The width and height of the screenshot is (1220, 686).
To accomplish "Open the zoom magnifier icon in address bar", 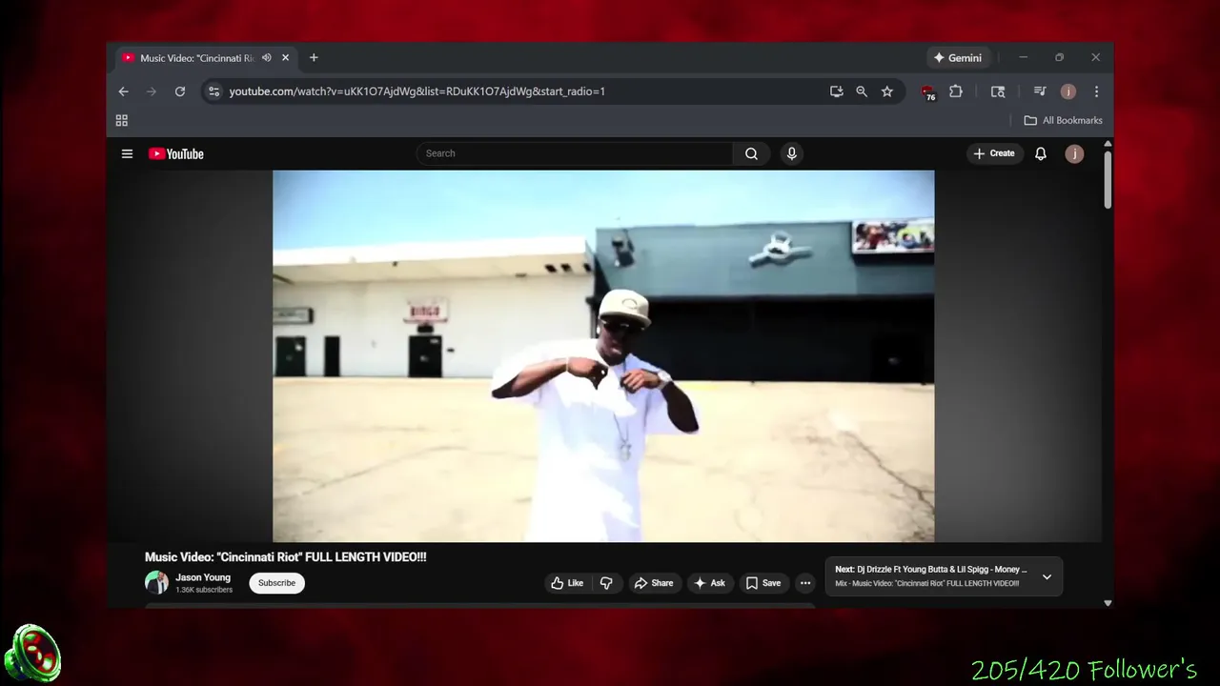I will 862,91.
